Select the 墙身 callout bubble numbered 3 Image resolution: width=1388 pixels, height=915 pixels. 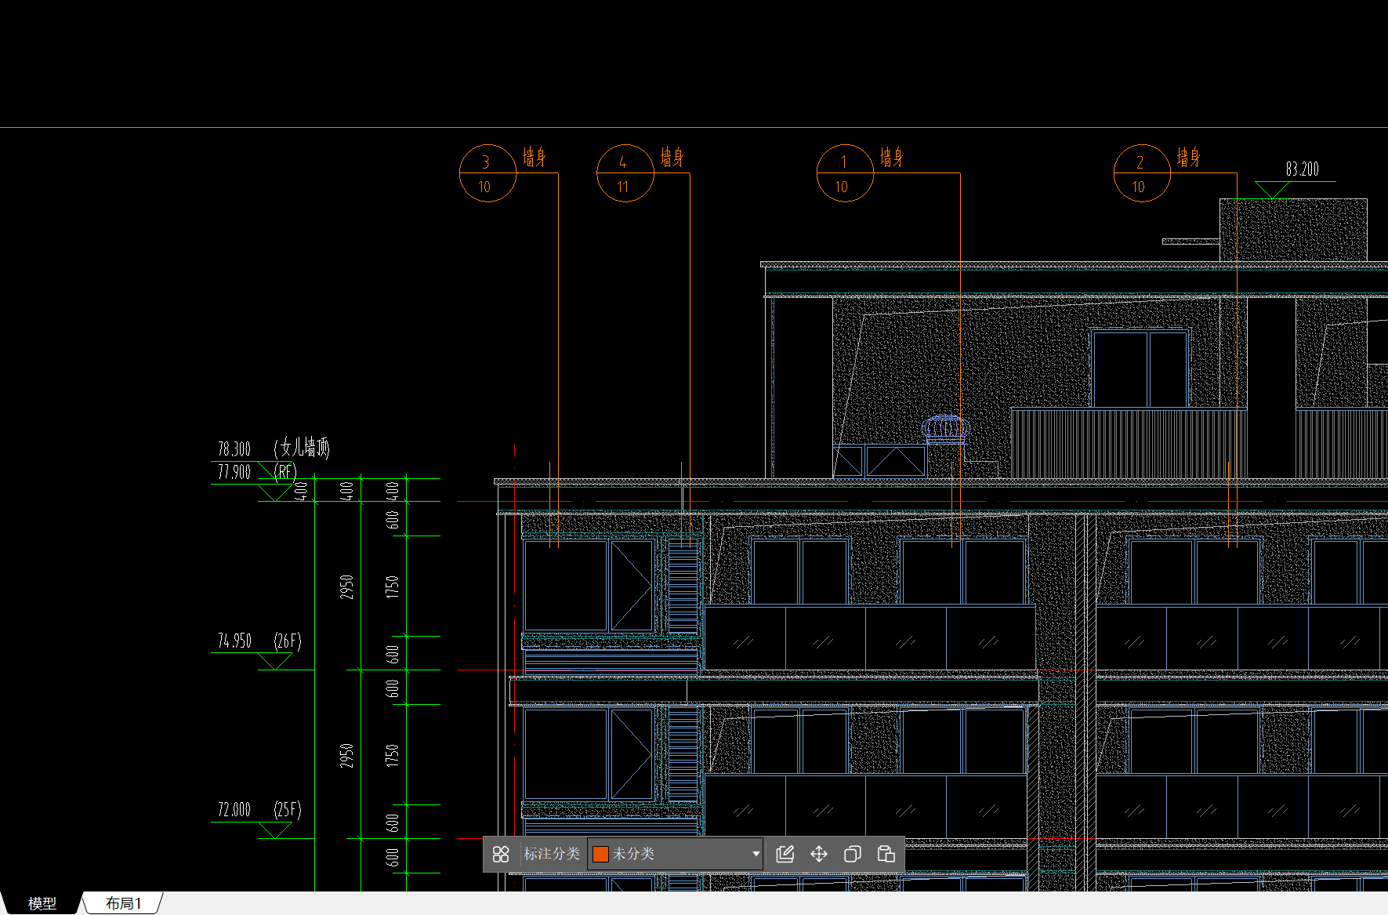pyautogui.click(x=487, y=173)
